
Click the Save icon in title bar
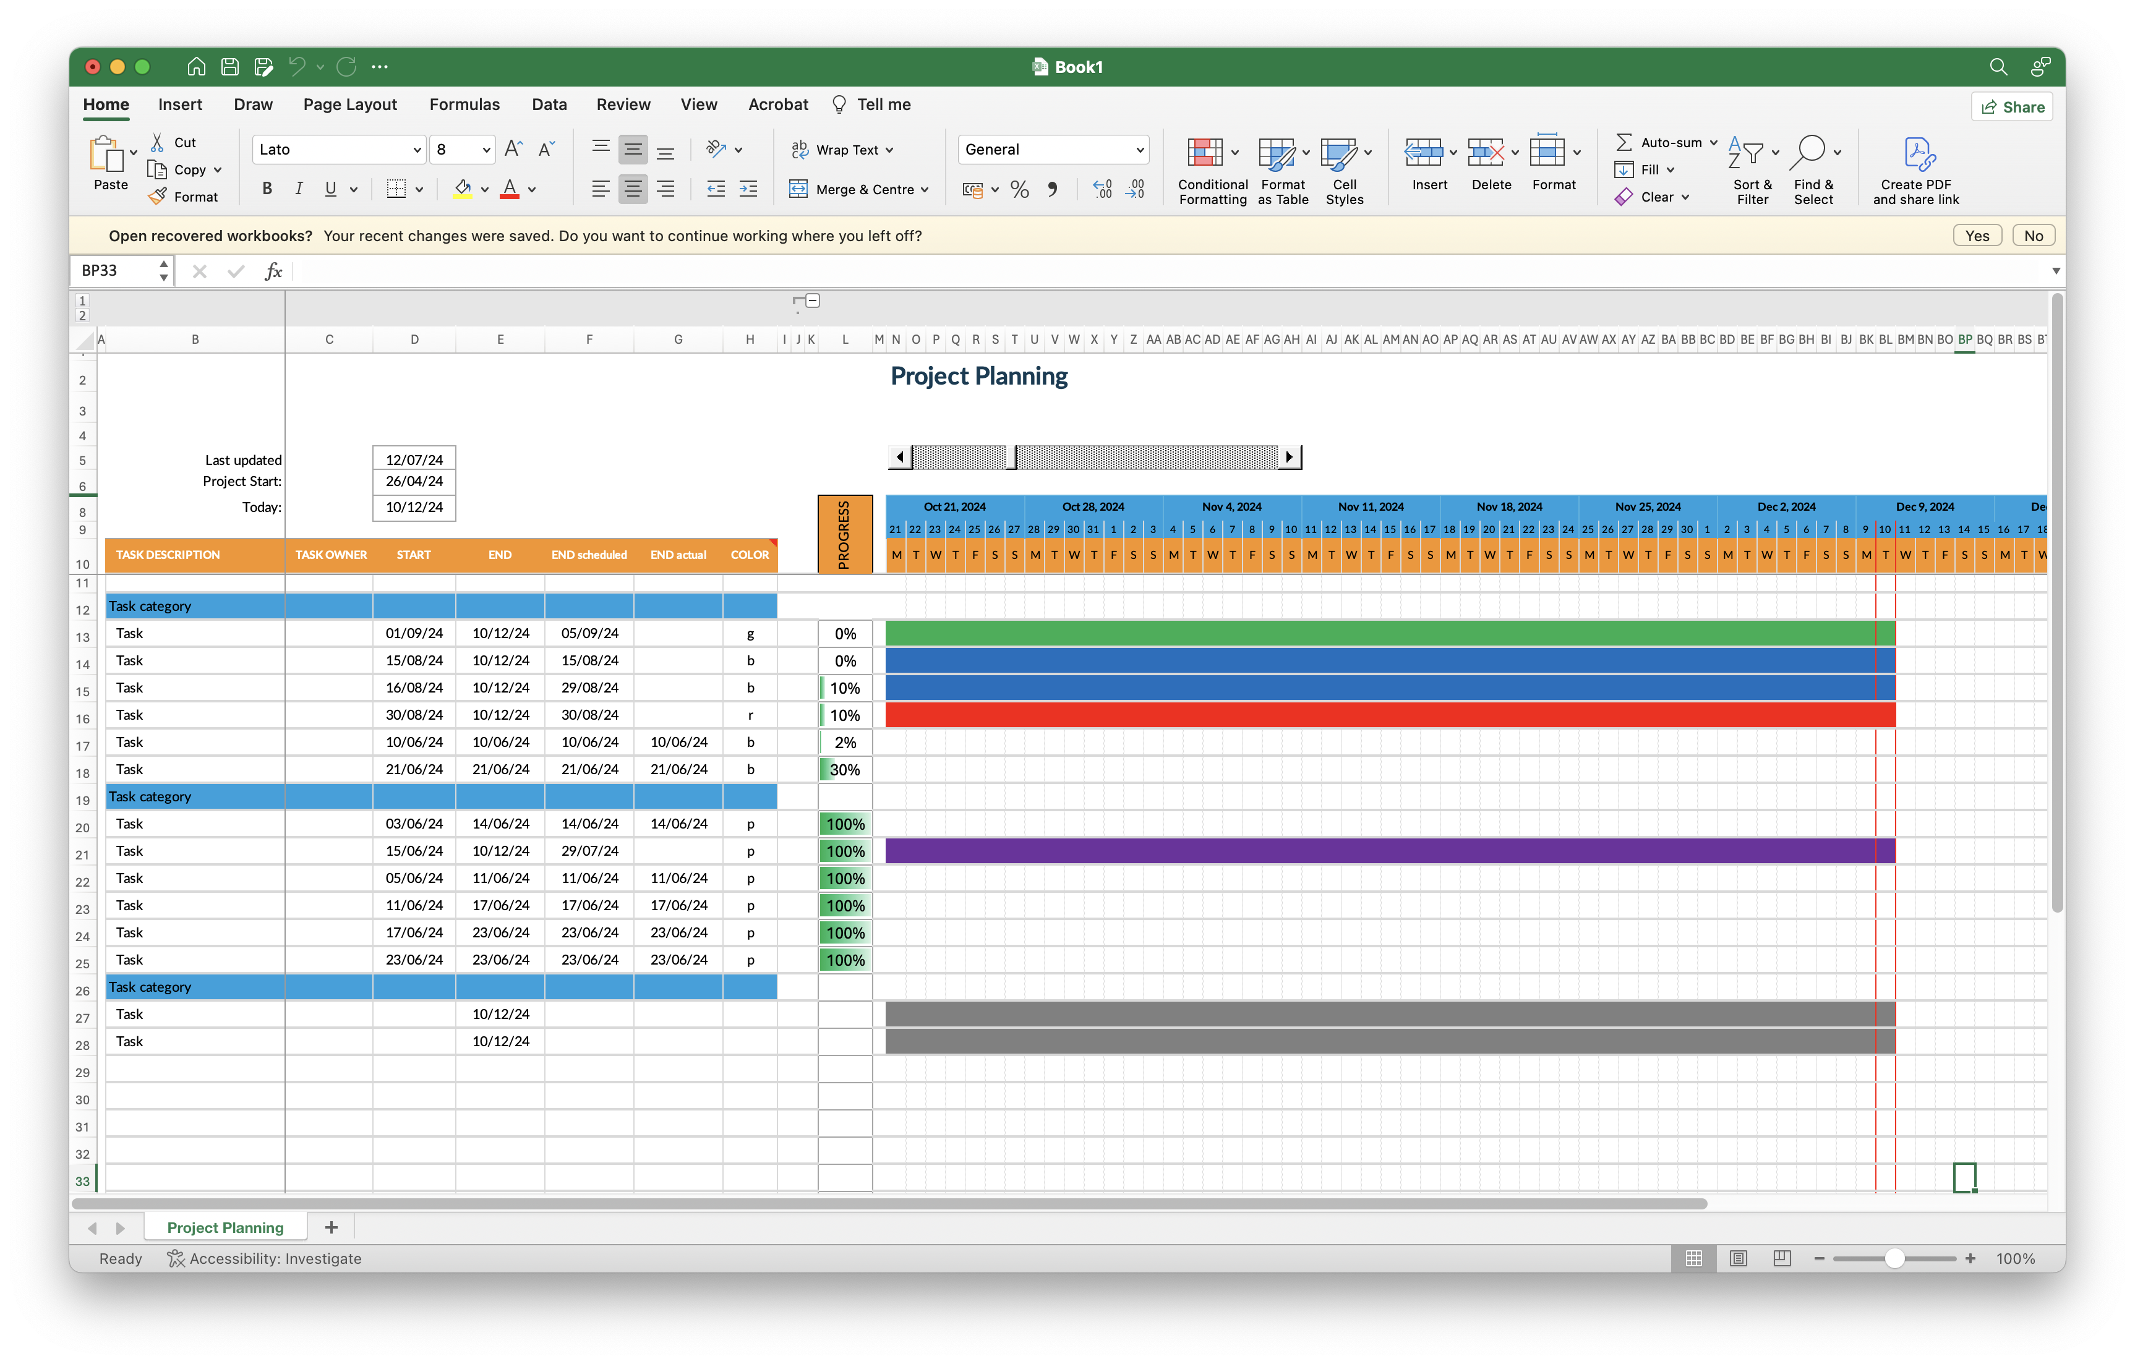click(x=229, y=67)
